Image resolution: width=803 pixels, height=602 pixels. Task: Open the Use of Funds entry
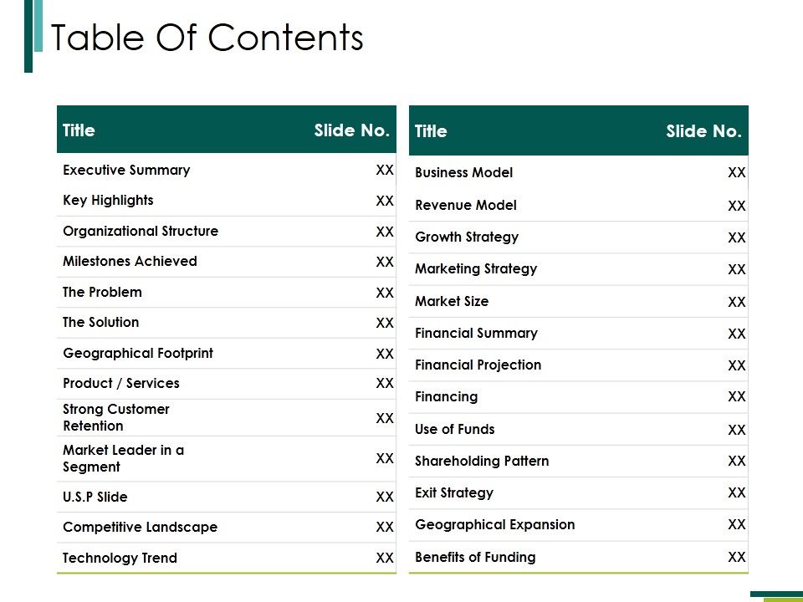coord(454,430)
